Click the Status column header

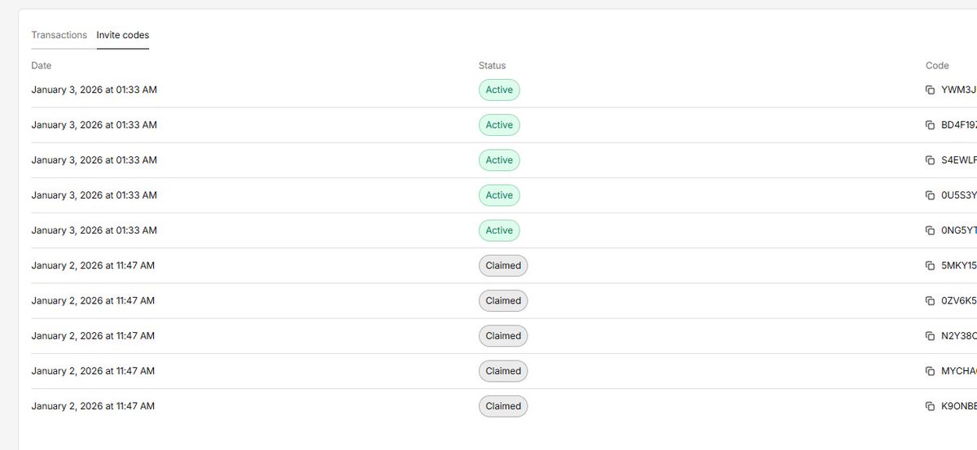(x=492, y=65)
